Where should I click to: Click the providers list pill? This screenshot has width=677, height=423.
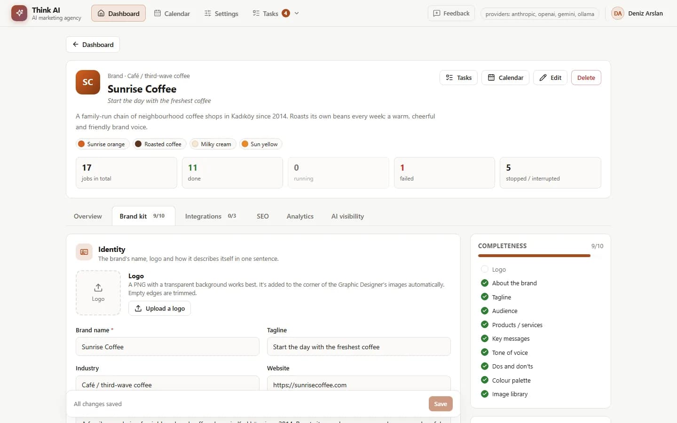pos(540,14)
